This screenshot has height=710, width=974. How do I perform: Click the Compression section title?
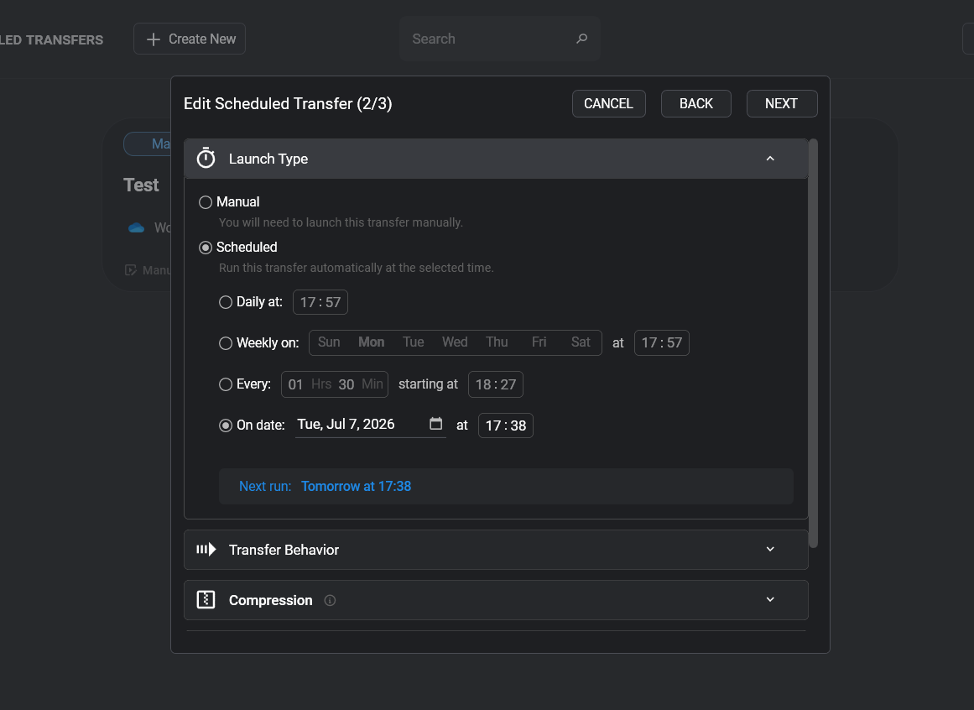coord(271,600)
